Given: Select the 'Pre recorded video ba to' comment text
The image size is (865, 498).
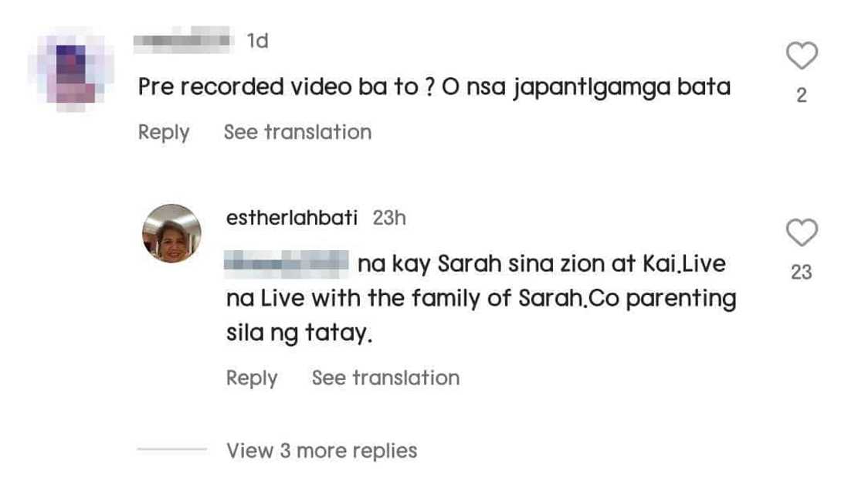Looking at the screenshot, I should point(434,86).
